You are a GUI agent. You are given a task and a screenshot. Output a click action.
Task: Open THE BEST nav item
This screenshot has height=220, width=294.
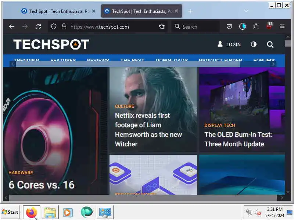click(x=132, y=59)
